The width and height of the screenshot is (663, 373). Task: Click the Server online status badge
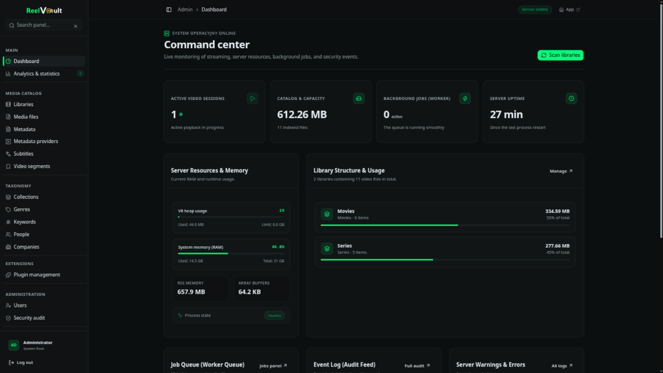pyautogui.click(x=535, y=9)
